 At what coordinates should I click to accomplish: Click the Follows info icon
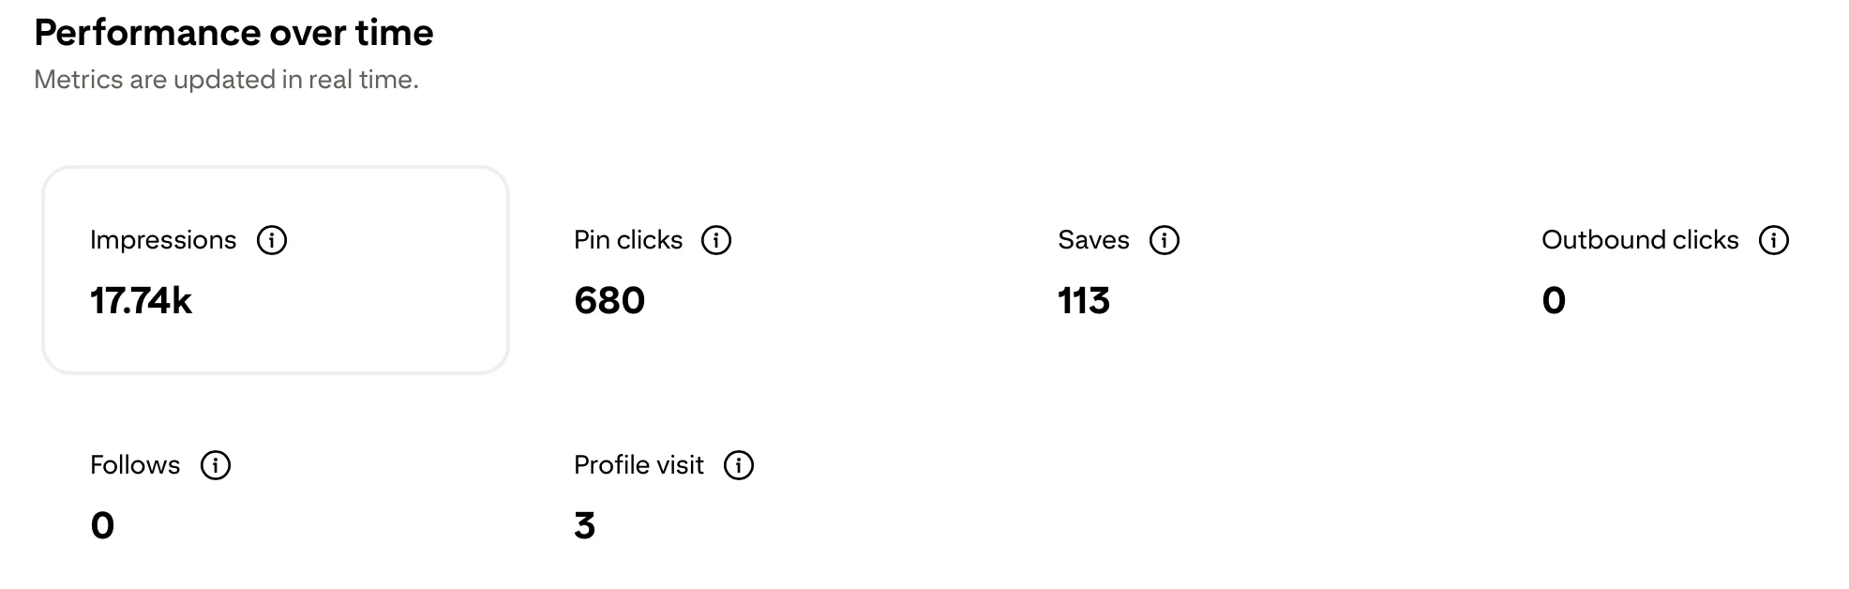(216, 465)
